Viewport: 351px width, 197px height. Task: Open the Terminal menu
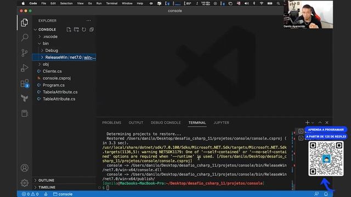[x=112, y=3]
